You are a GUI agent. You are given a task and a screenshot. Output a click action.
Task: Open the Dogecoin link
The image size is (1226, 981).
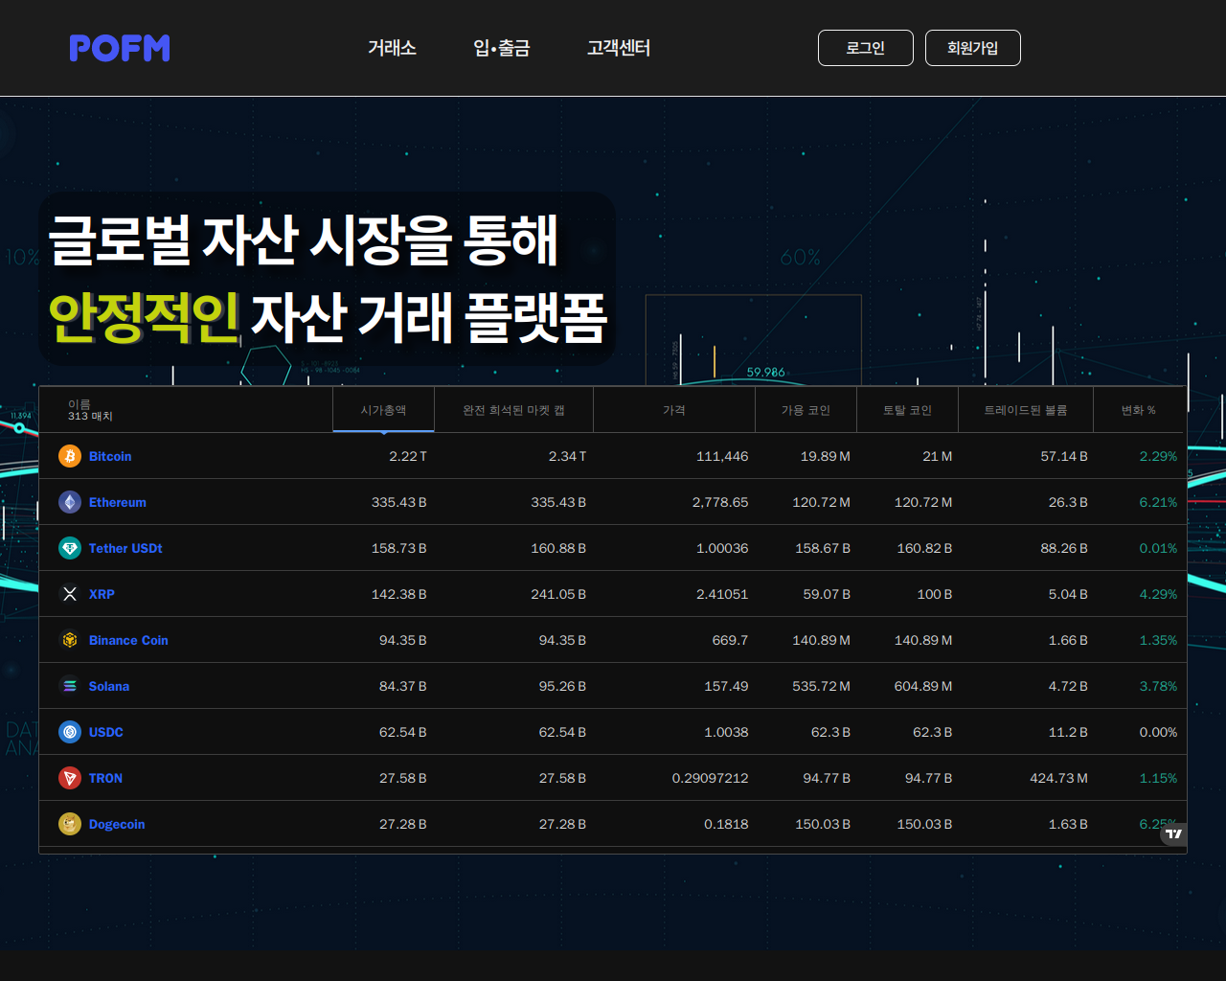click(117, 825)
